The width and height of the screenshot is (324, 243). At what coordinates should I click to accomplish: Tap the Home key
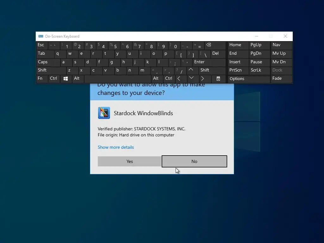coord(238,45)
